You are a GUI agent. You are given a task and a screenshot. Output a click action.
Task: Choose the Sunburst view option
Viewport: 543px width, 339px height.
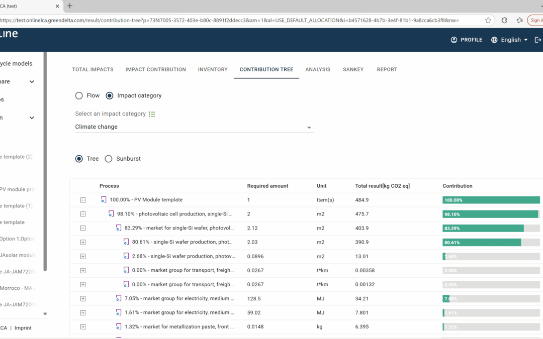tap(109, 159)
